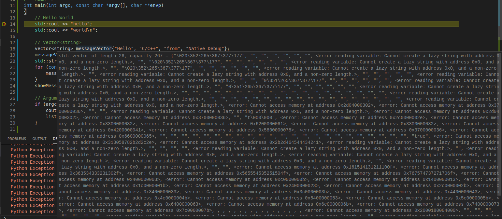
Task: Click line number 15 in the gutter
Action: 12,30
